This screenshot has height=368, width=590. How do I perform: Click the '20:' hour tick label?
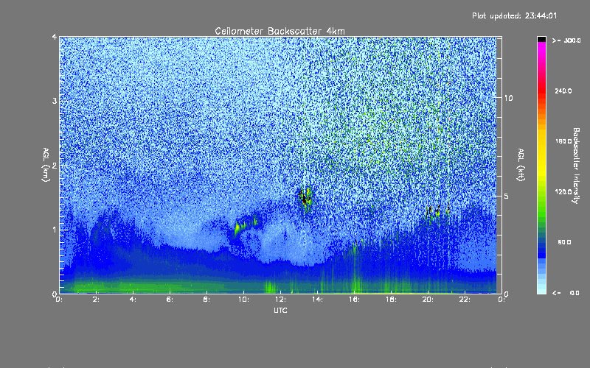pyautogui.click(x=428, y=300)
